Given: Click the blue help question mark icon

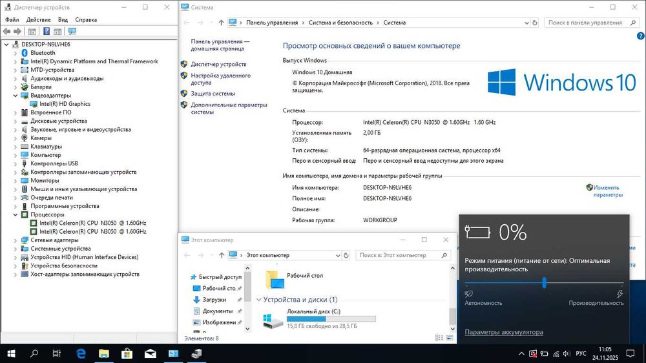Looking at the screenshot, I should click(x=641, y=36).
